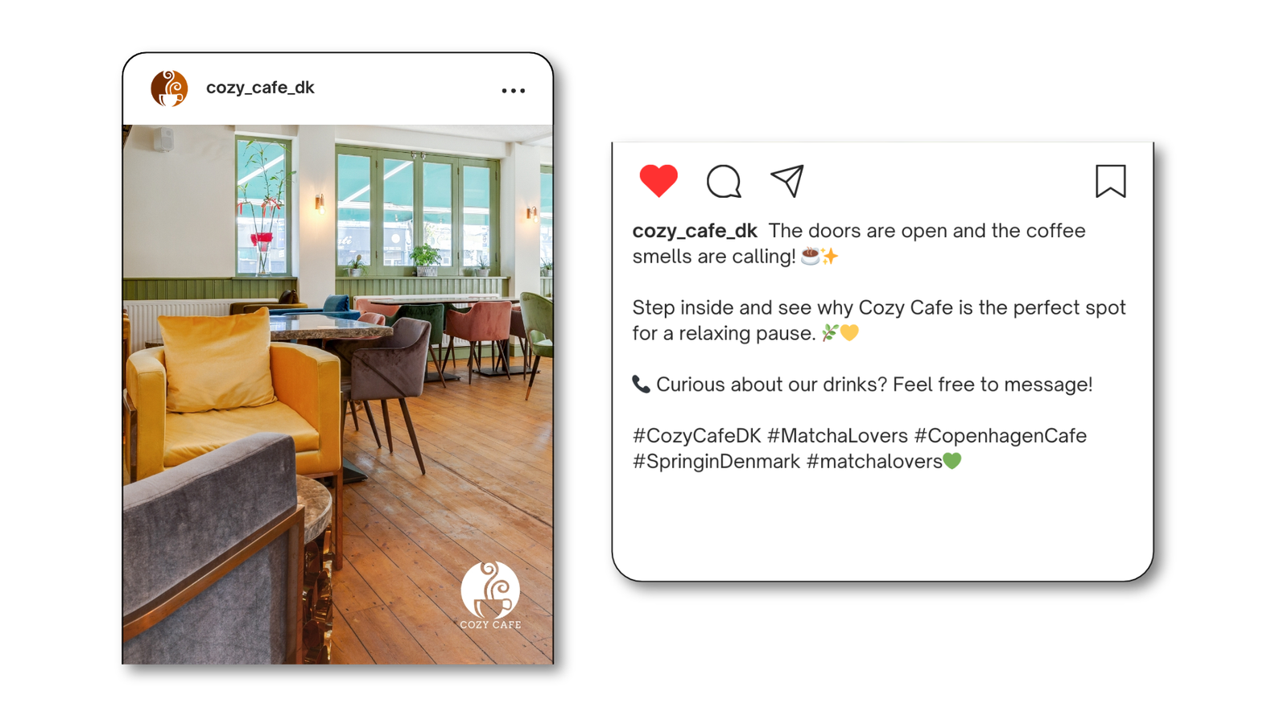
Task: Click the phone emoji in caption
Action: coord(641,385)
